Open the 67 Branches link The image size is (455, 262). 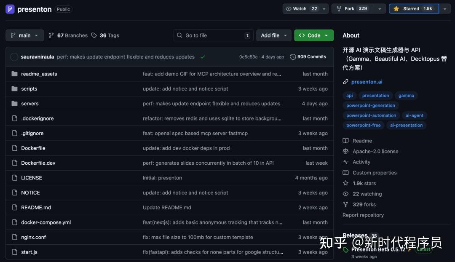pos(68,35)
